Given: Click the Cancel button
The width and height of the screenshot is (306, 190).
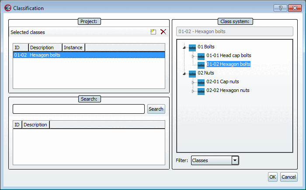Looking at the screenshot, I should pyautogui.click(x=289, y=177).
